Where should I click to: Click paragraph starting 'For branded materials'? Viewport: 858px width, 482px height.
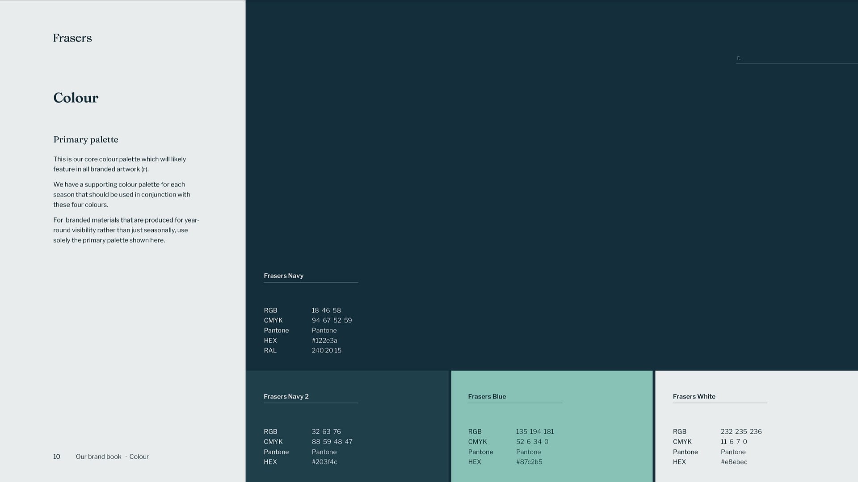(x=126, y=230)
